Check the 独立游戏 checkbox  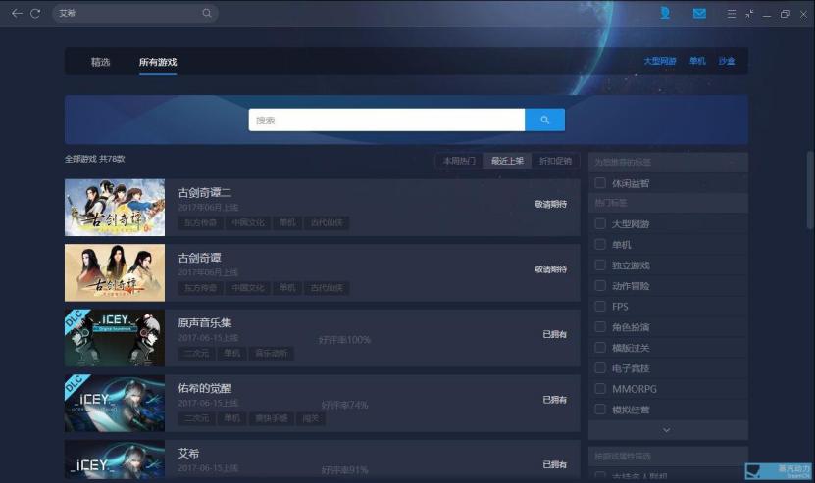pyautogui.click(x=600, y=265)
